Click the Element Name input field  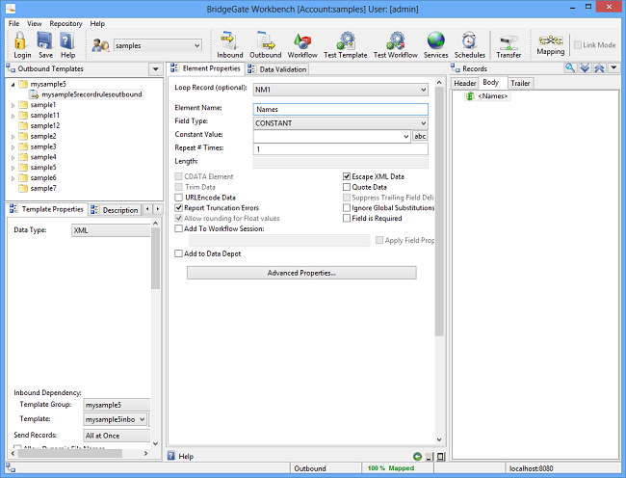341,109
